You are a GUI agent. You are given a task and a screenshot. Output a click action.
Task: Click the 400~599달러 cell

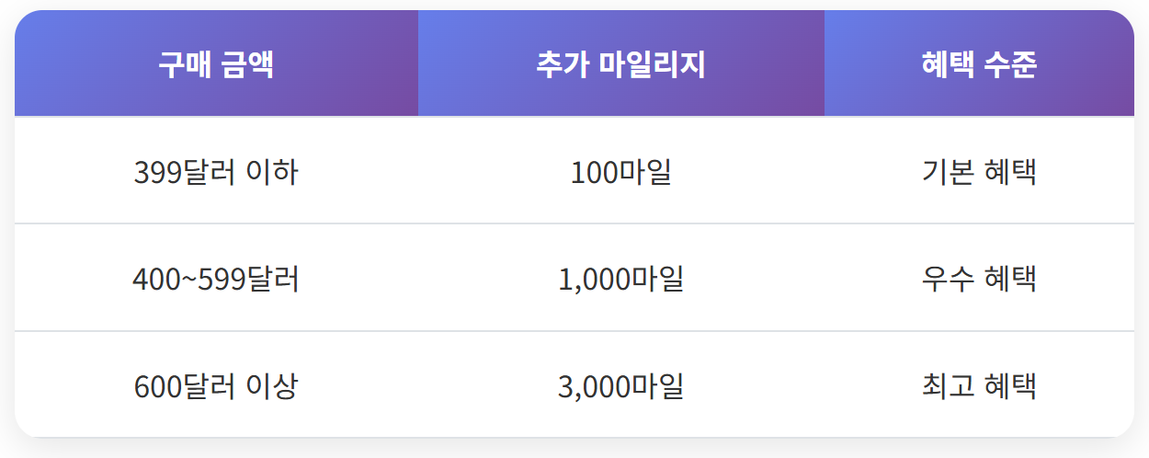[216, 278]
